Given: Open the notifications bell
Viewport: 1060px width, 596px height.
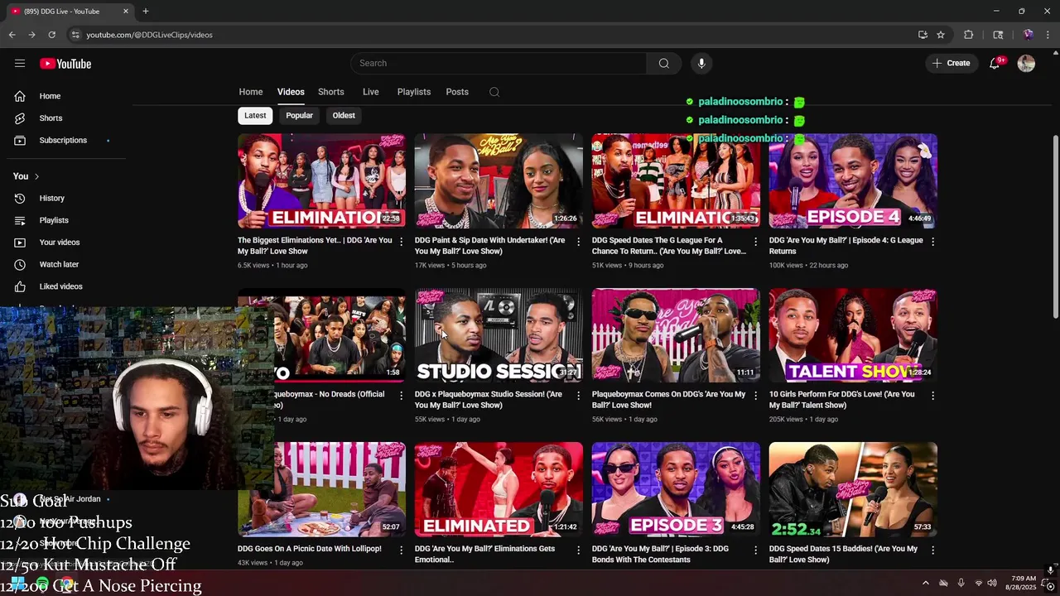Looking at the screenshot, I should (x=995, y=64).
